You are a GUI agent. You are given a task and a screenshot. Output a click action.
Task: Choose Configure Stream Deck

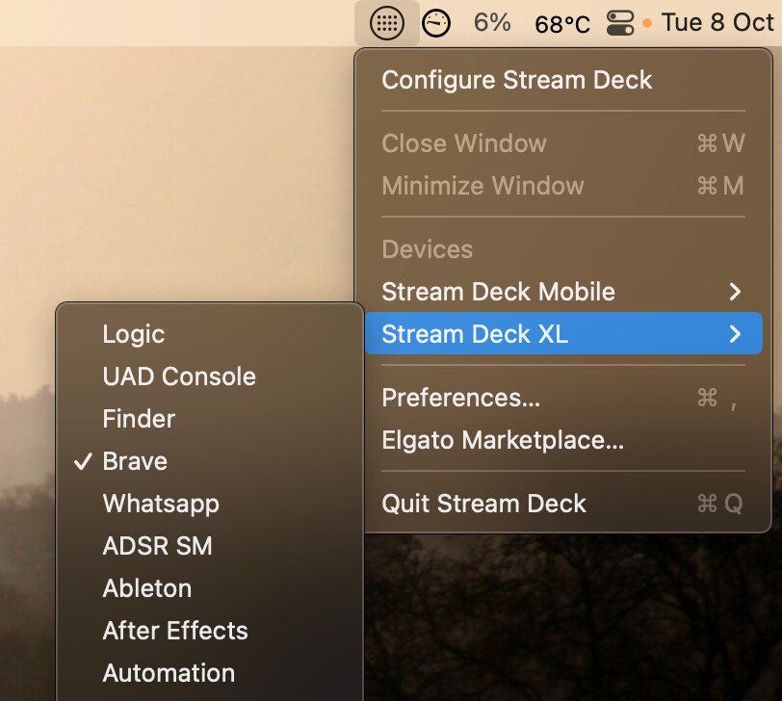click(517, 80)
